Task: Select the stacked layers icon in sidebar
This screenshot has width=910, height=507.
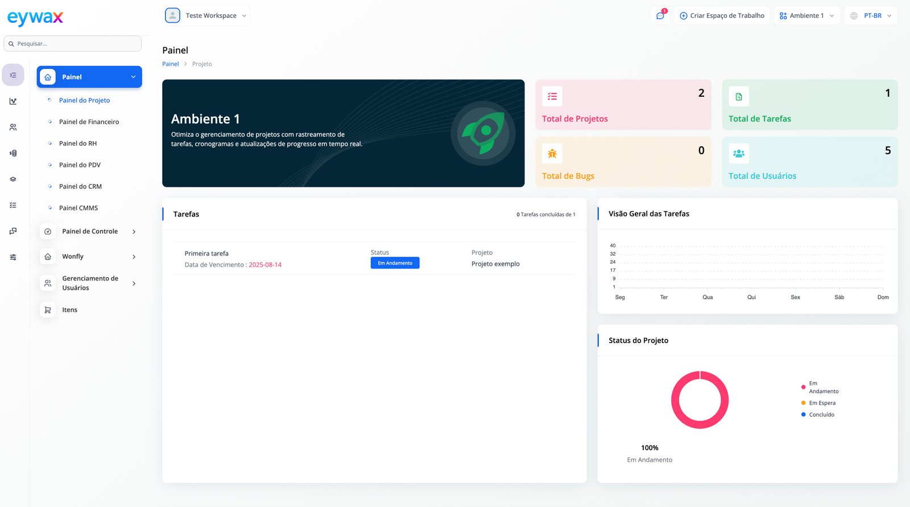Action: click(x=13, y=179)
